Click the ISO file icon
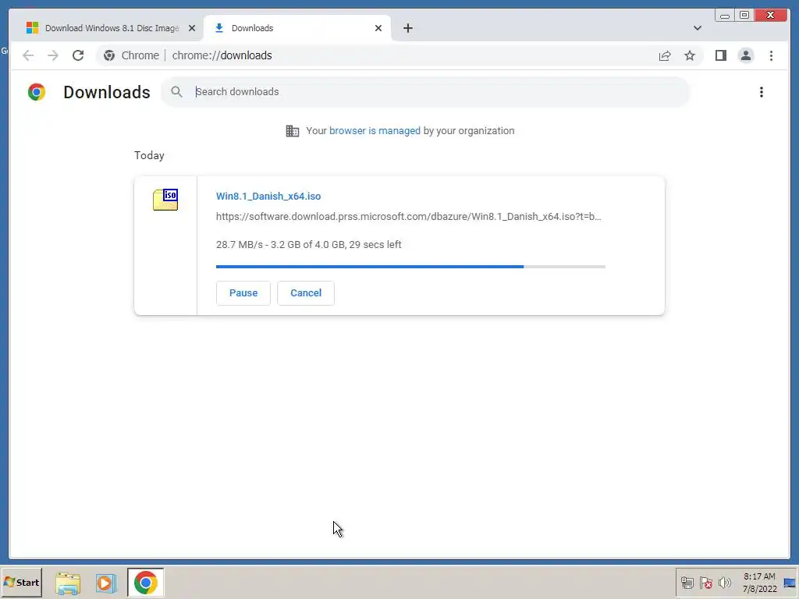Viewport: 799px width, 599px height. pyautogui.click(x=165, y=199)
